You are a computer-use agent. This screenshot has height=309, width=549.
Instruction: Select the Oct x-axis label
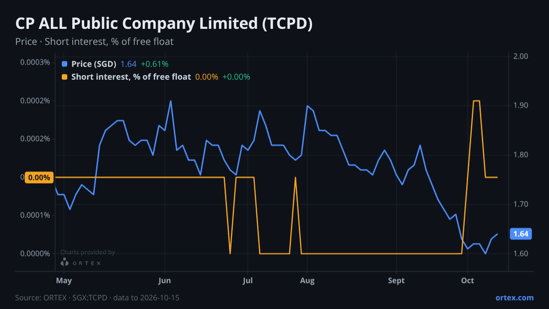[x=468, y=281]
